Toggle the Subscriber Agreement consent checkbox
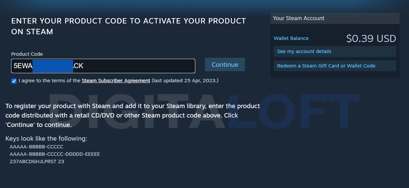 pyautogui.click(x=14, y=81)
